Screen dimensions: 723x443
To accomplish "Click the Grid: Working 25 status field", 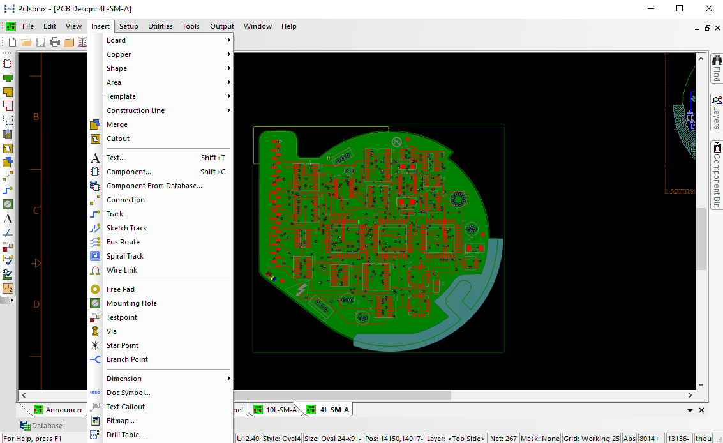I will (x=592, y=439).
